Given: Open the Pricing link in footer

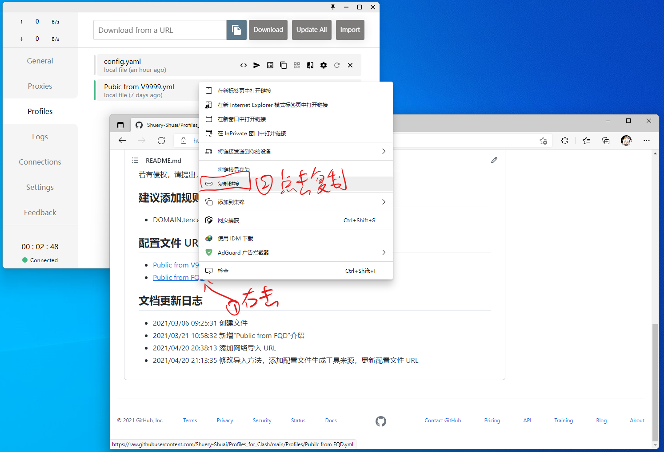Looking at the screenshot, I should [x=492, y=421].
